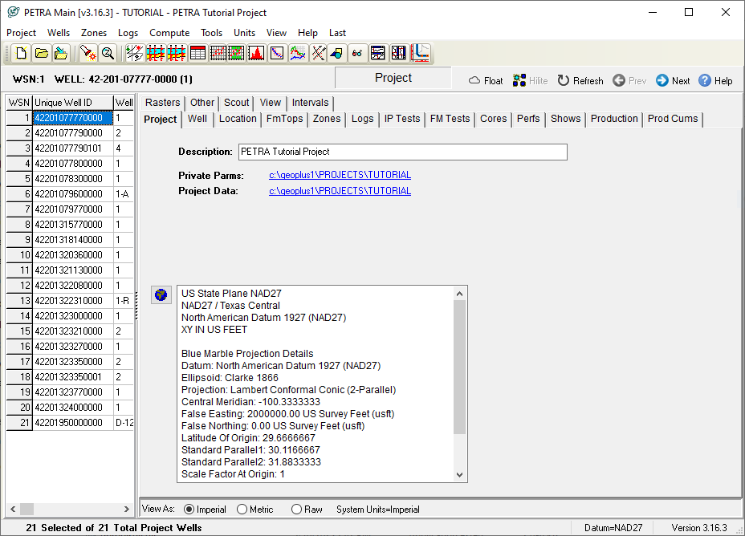Switch to the Location tab

coord(238,119)
